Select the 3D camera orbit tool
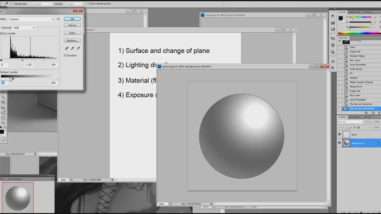The width and height of the screenshot is (381, 214). (3, 113)
